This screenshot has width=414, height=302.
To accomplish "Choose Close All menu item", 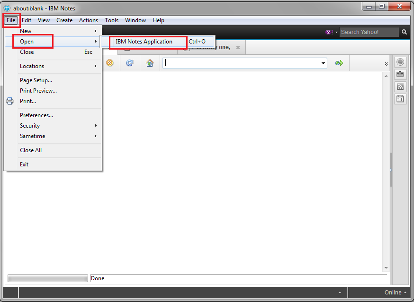I will coord(53,150).
